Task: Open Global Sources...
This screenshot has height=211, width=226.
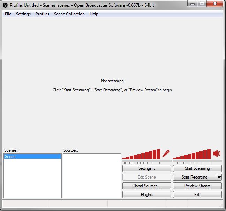Action: 146,186
